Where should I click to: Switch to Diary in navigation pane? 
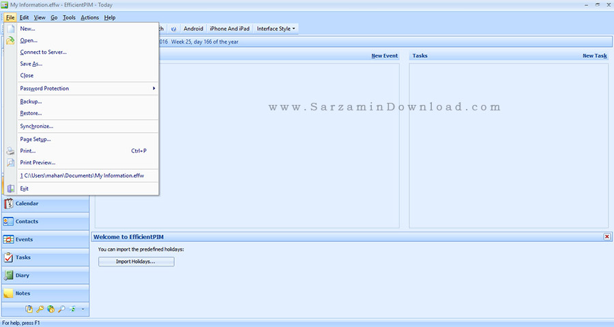tap(46, 275)
